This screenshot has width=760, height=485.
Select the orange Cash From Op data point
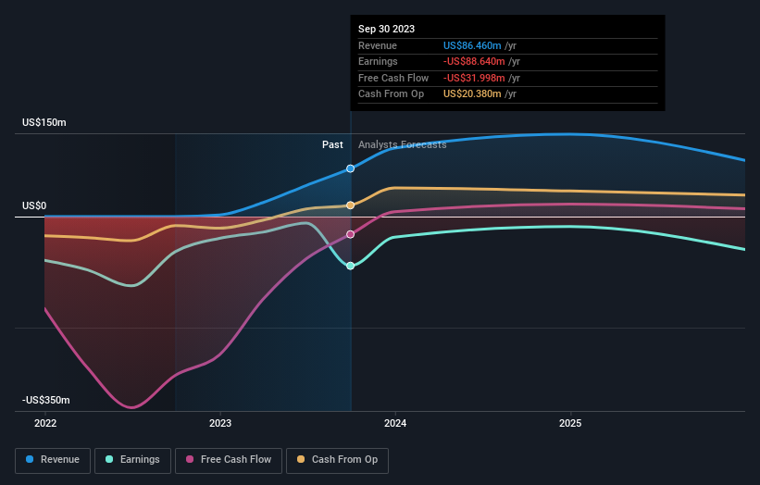click(351, 205)
